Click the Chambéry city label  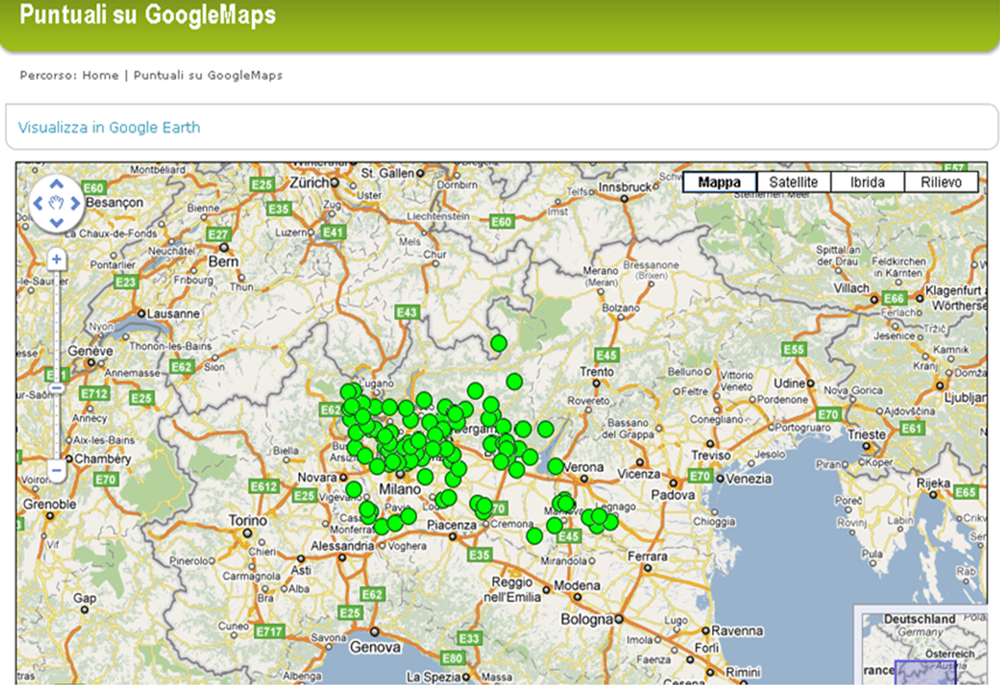click(x=103, y=459)
